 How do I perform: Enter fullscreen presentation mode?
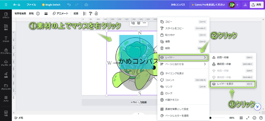click(248, 118)
